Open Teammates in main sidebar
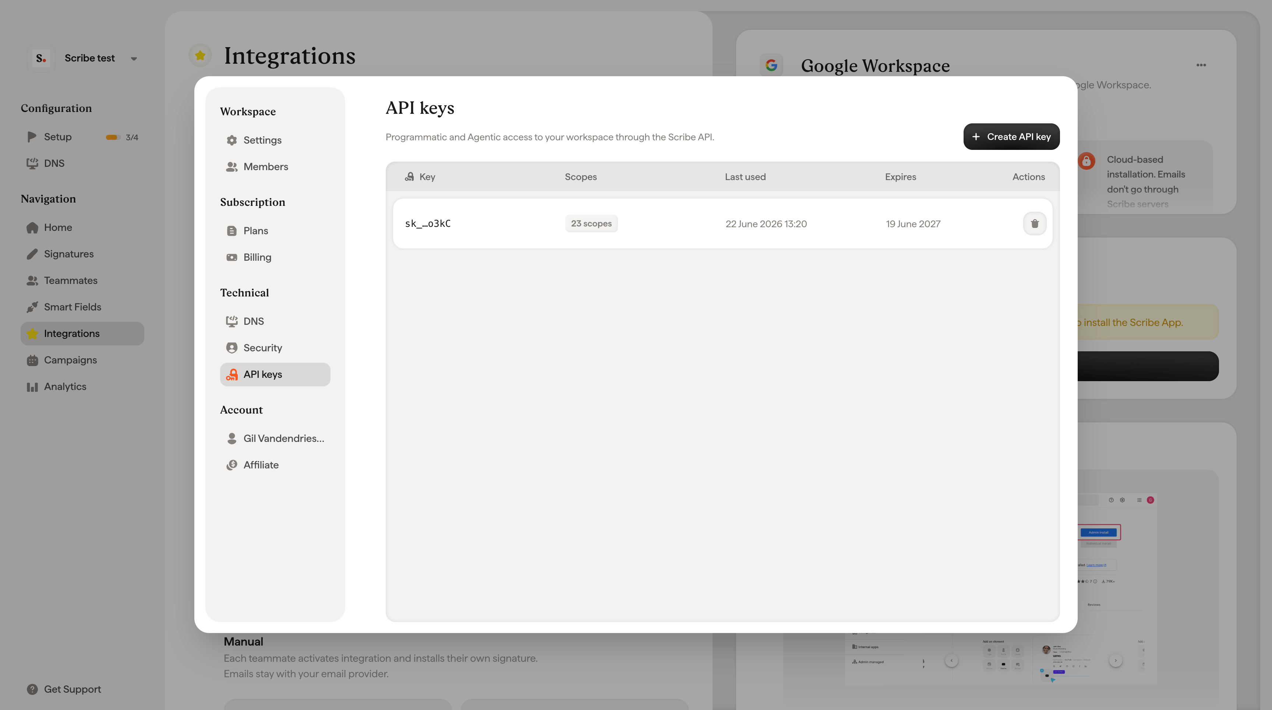Image resolution: width=1272 pixels, height=710 pixels. pyautogui.click(x=82, y=281)
